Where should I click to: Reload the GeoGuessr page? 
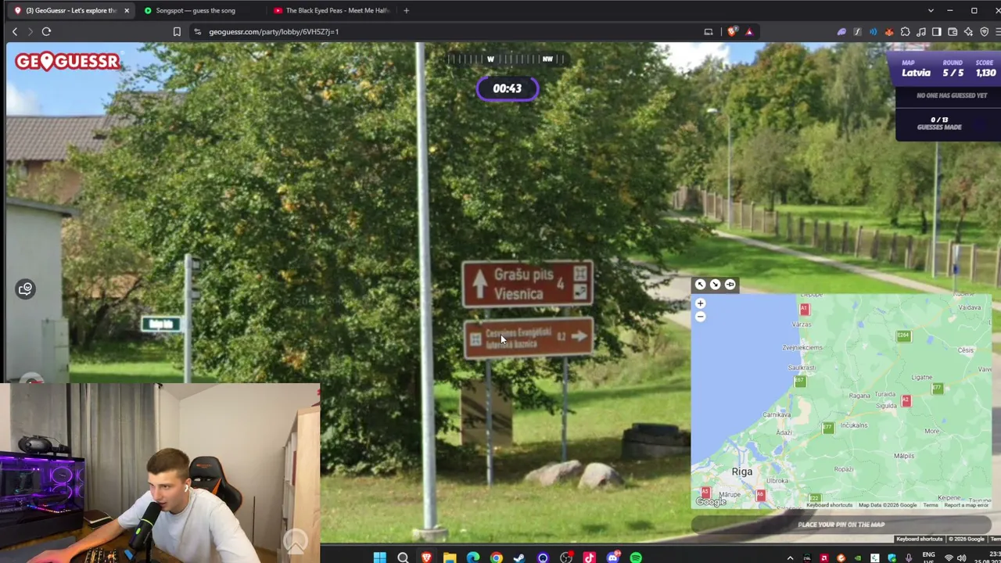point(46,32)
